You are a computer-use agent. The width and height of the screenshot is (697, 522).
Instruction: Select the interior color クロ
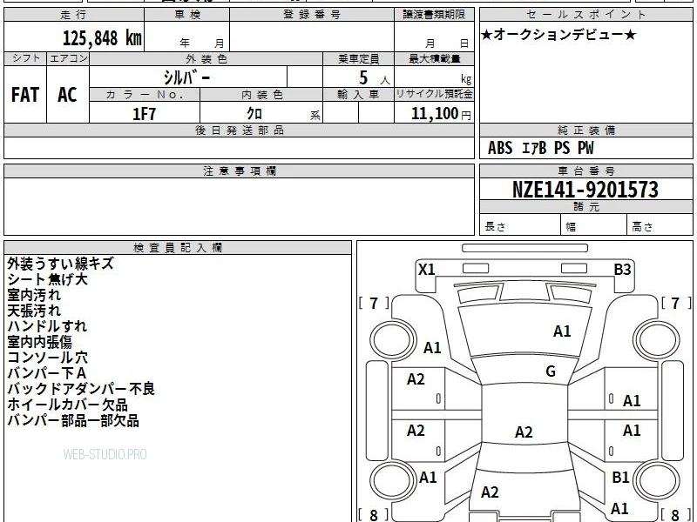click(254, 114)
